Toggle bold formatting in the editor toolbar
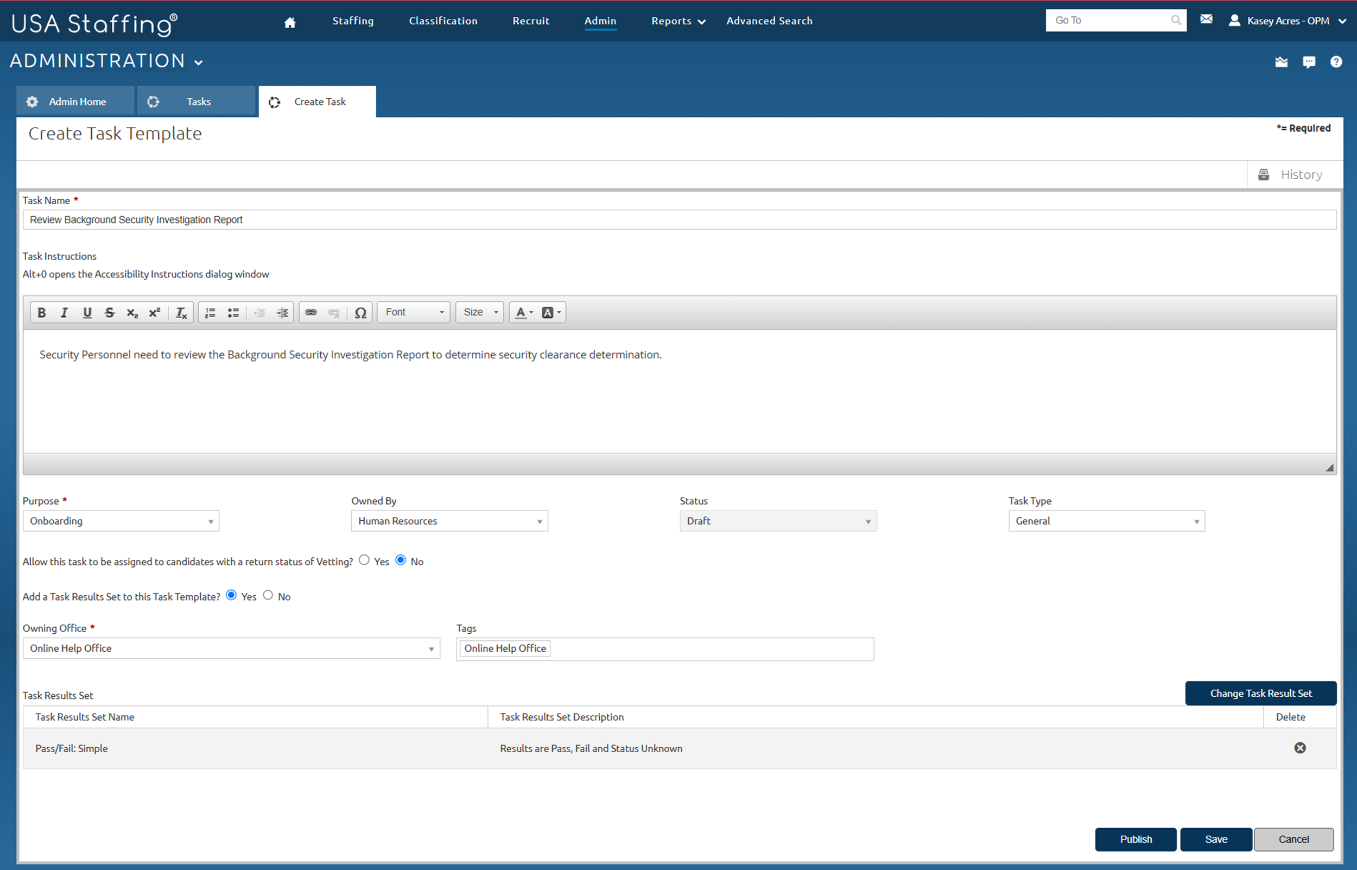 (x=41, y=312)
